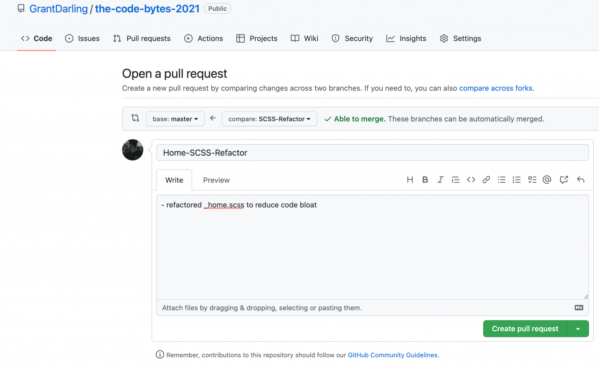Apply heading formatting in the comment toolbar
This screenshot has width=599, height=367.
click(410, 180)
